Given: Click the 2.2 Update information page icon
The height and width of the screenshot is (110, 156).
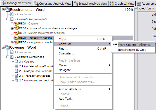Looking at the screenshot, I should coord(16,66).
